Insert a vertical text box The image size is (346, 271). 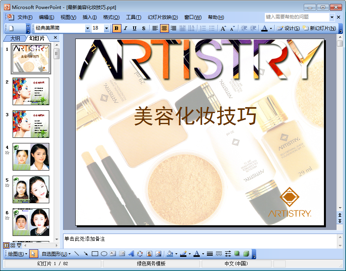coord(122,254)
